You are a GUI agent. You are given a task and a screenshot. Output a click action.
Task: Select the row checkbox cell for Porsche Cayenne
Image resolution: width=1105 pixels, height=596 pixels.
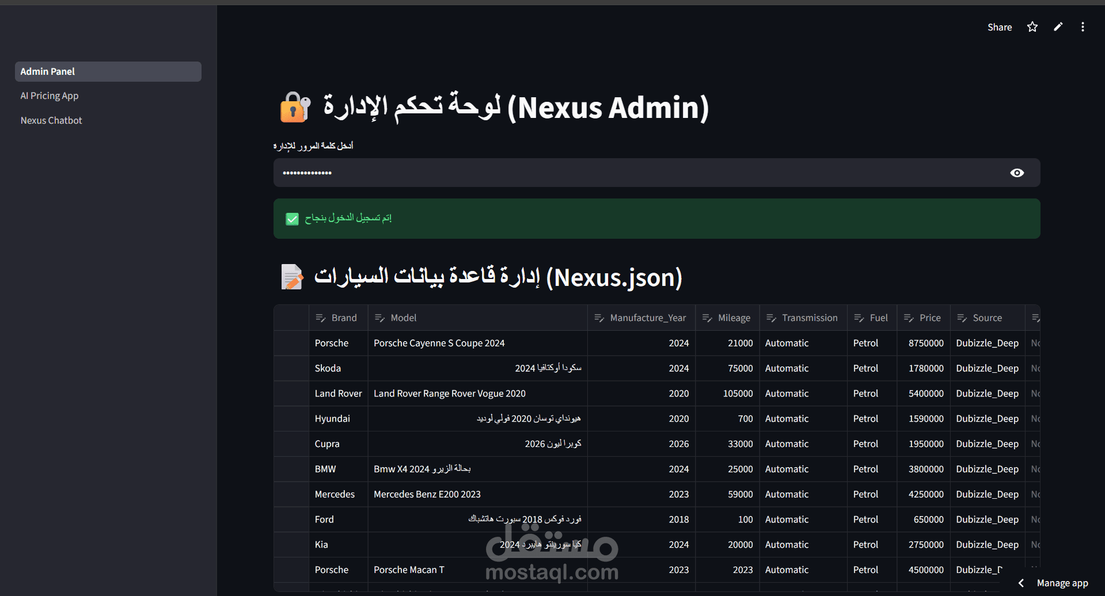click(291, 343)
